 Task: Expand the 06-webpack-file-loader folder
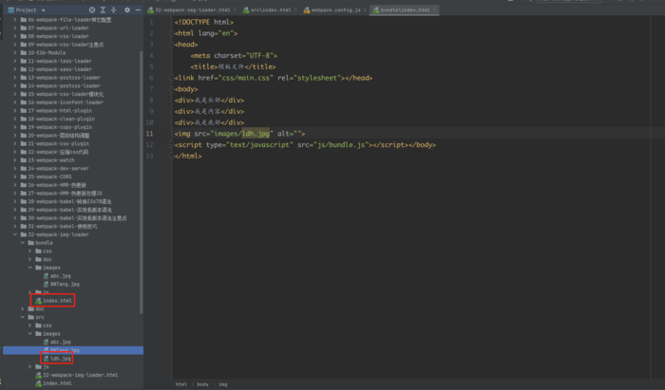pyautogui.click(x=15, y=20)
